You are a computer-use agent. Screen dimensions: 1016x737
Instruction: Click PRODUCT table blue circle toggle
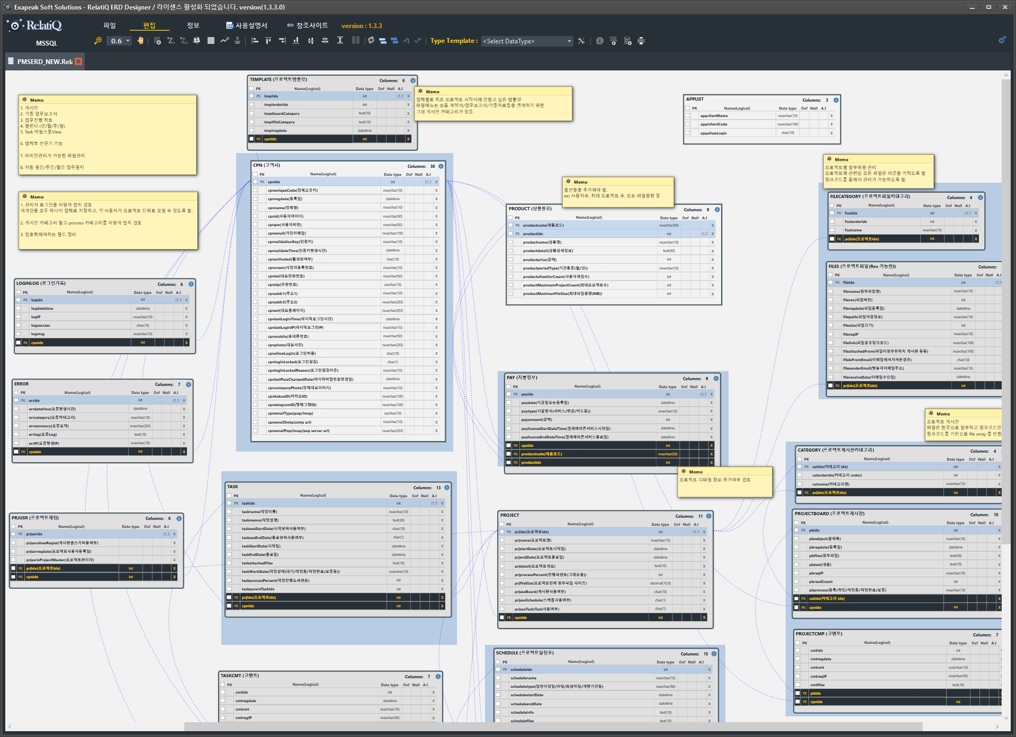(x=717, y=210)
